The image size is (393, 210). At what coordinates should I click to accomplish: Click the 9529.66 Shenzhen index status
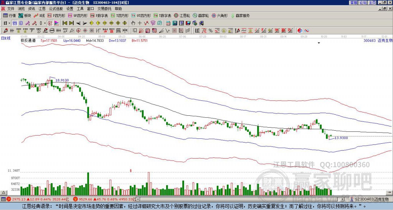pos(104,199)
